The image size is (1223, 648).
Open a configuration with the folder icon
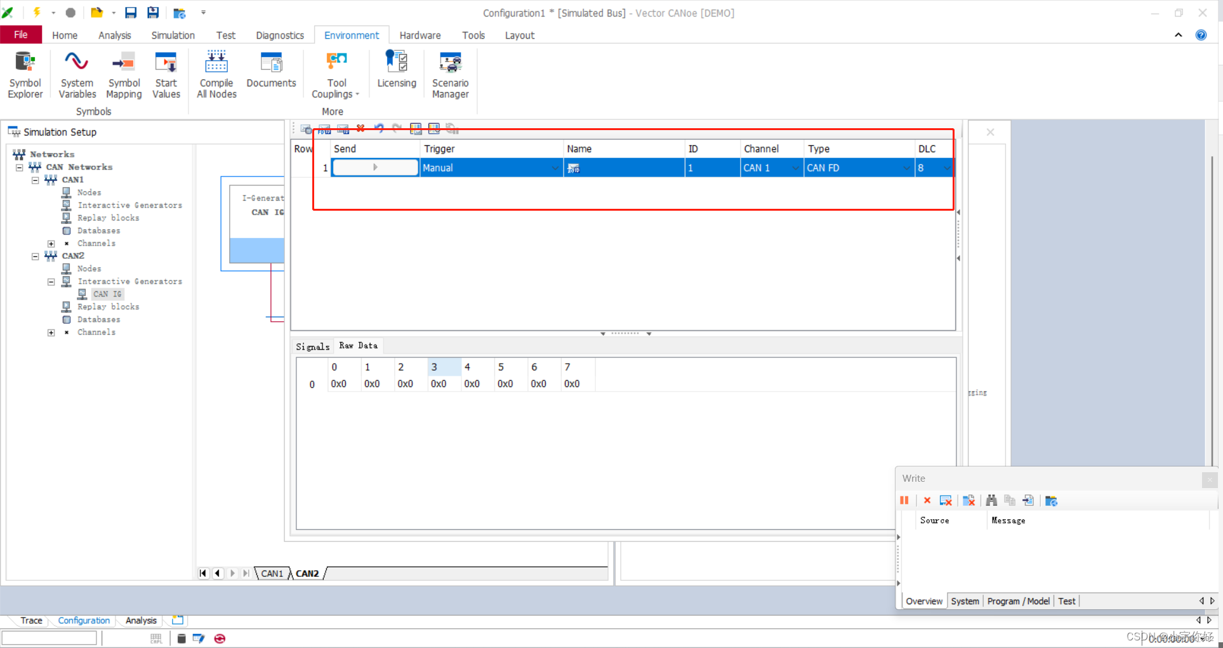pos(96,12)
